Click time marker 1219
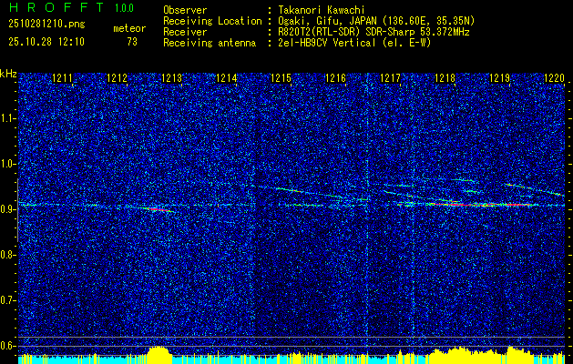Image resolution: width=573 pixels, height=364 pixels. pos(499,78)
